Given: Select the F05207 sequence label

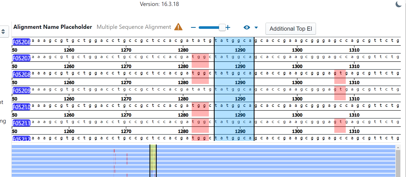Looking at the screenshot, I should (22, 58).
